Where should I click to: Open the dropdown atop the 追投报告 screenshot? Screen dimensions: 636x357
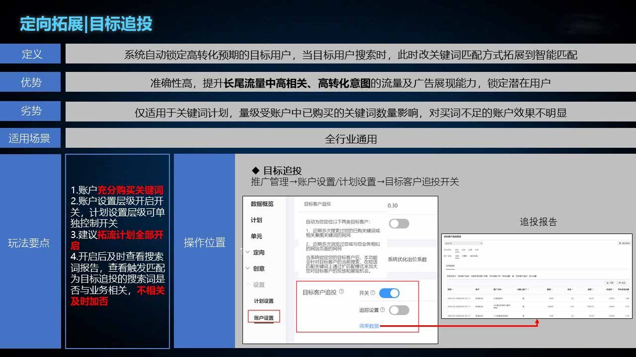tap(463, 243)
